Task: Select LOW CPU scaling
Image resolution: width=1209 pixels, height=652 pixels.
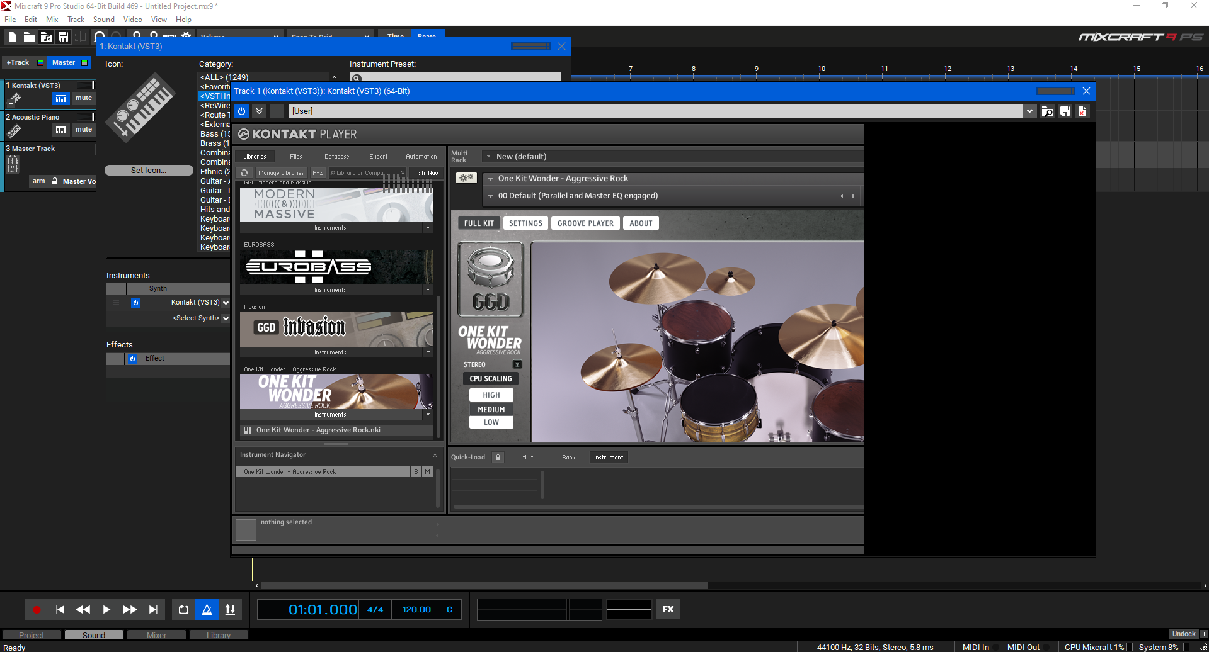Action: (x=491, y=422)
